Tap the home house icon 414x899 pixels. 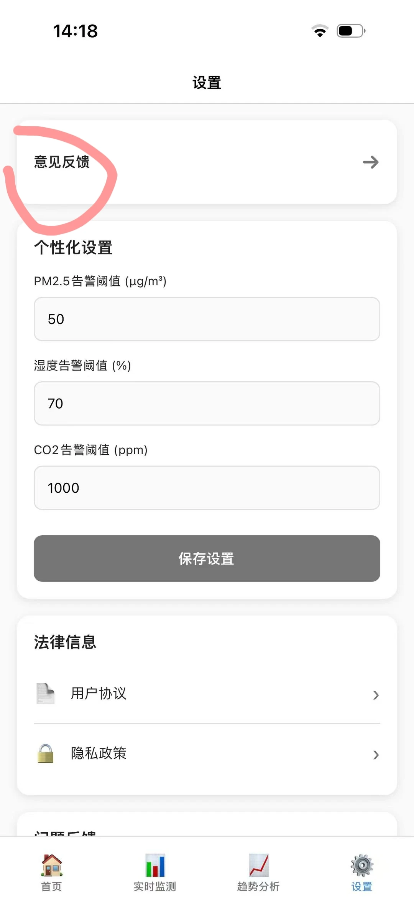52,865
